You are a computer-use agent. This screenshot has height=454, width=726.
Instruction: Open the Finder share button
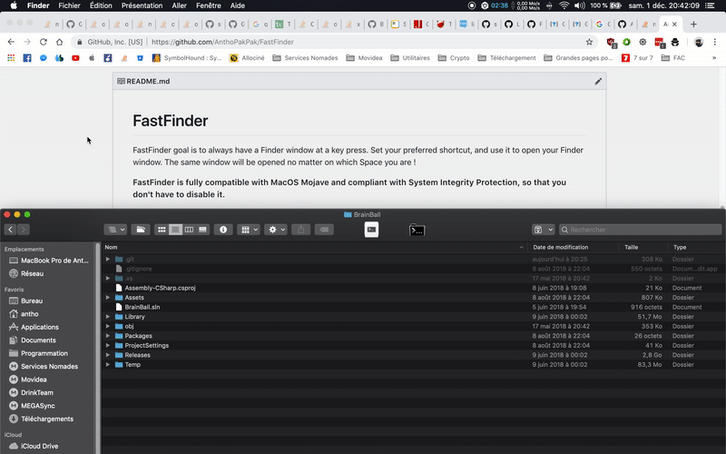point(301,230)
